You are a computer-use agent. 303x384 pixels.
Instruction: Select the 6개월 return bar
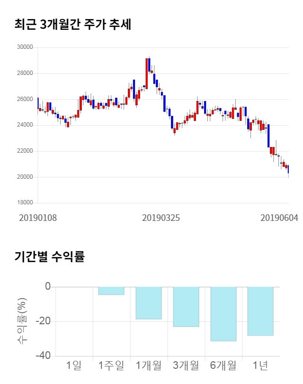pos(223,314)
